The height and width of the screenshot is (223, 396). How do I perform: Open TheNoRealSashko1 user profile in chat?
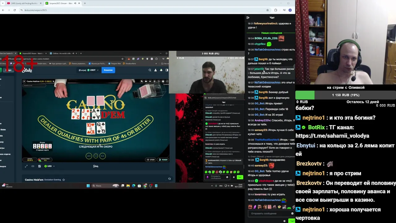pos(266,140)
